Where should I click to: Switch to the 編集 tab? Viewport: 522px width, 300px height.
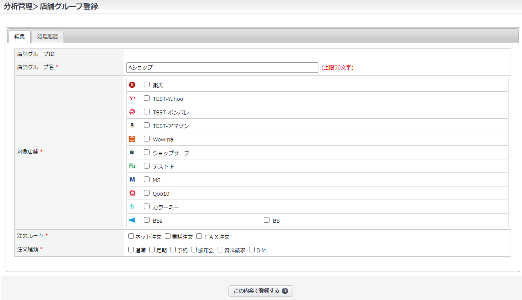(20, 37)
